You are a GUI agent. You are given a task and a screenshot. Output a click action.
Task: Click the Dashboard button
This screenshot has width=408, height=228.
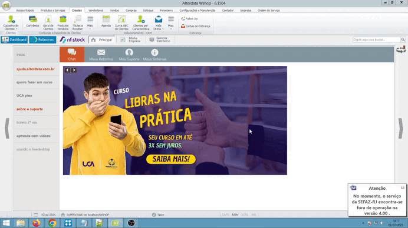(14, 40)
